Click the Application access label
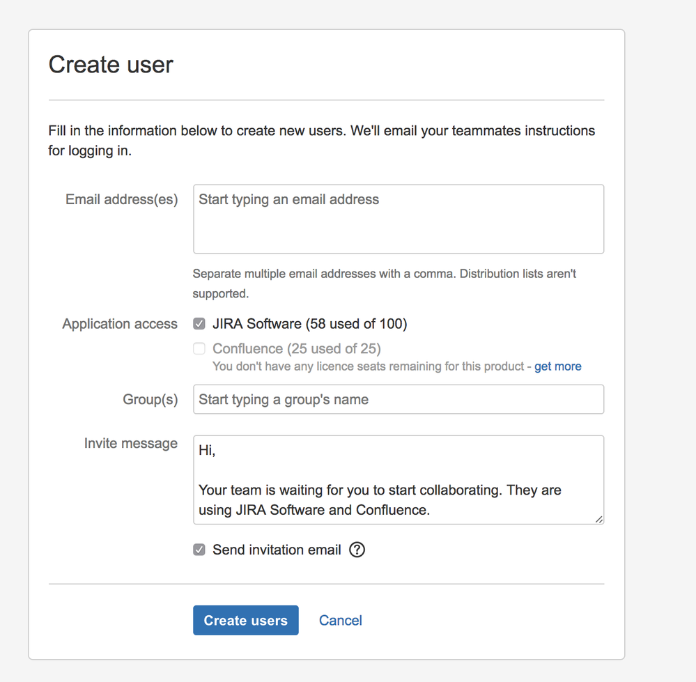 click(120, 324)
